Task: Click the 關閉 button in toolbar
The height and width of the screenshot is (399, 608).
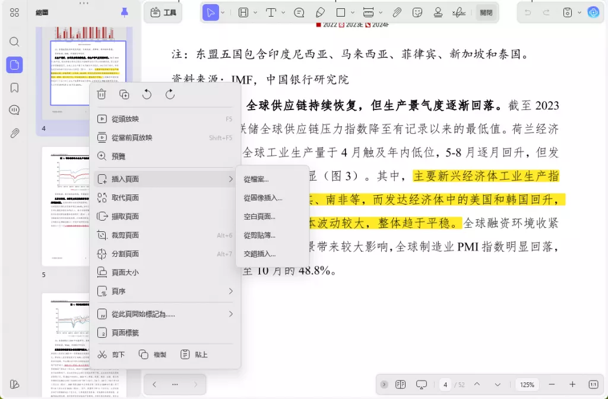Action: pos(486,12)
